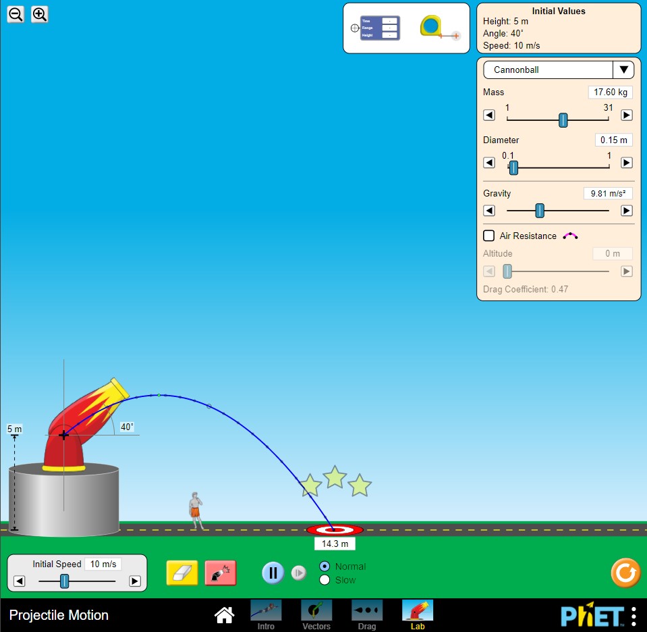
Task: Click the orange reset all button
Action: [x=625, y=573]
